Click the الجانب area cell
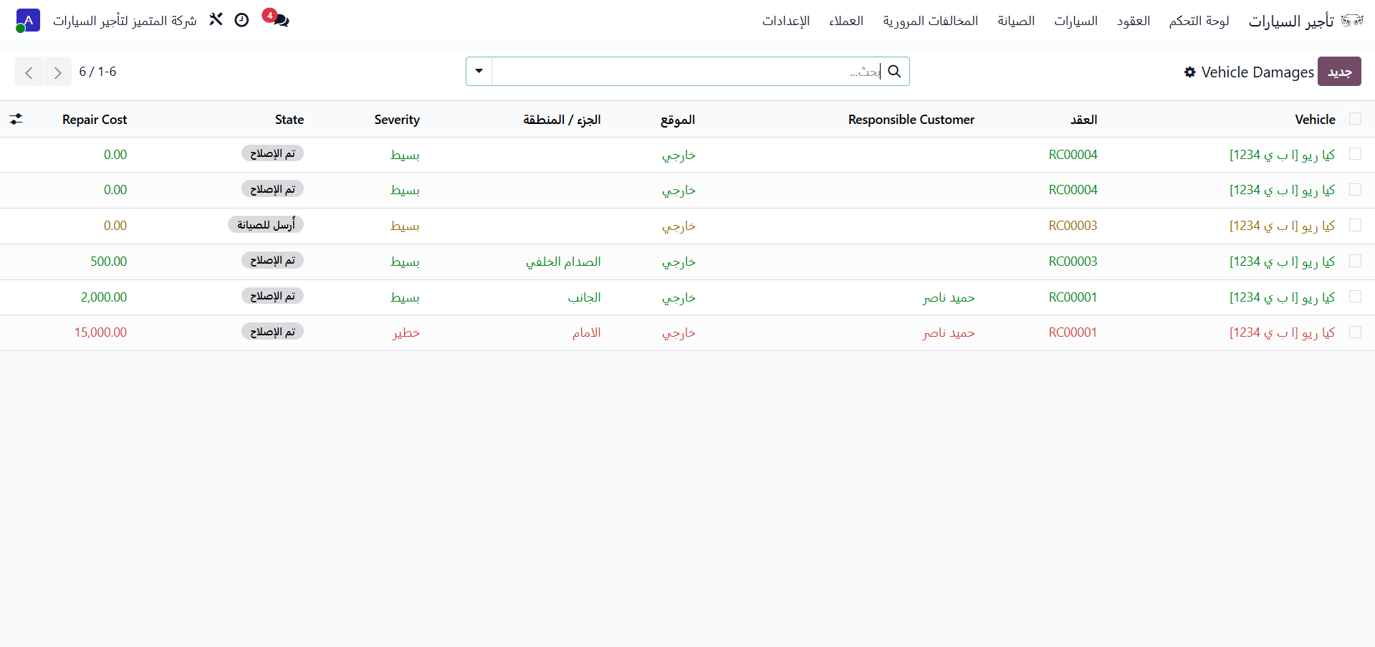Screen dimensions: 1375x647 coord(584,297)
